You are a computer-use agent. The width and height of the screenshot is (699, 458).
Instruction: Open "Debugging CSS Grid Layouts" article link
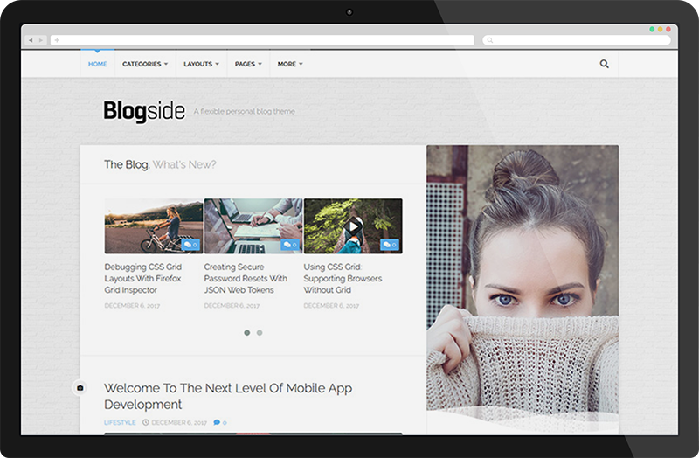(x=142, y=278)
